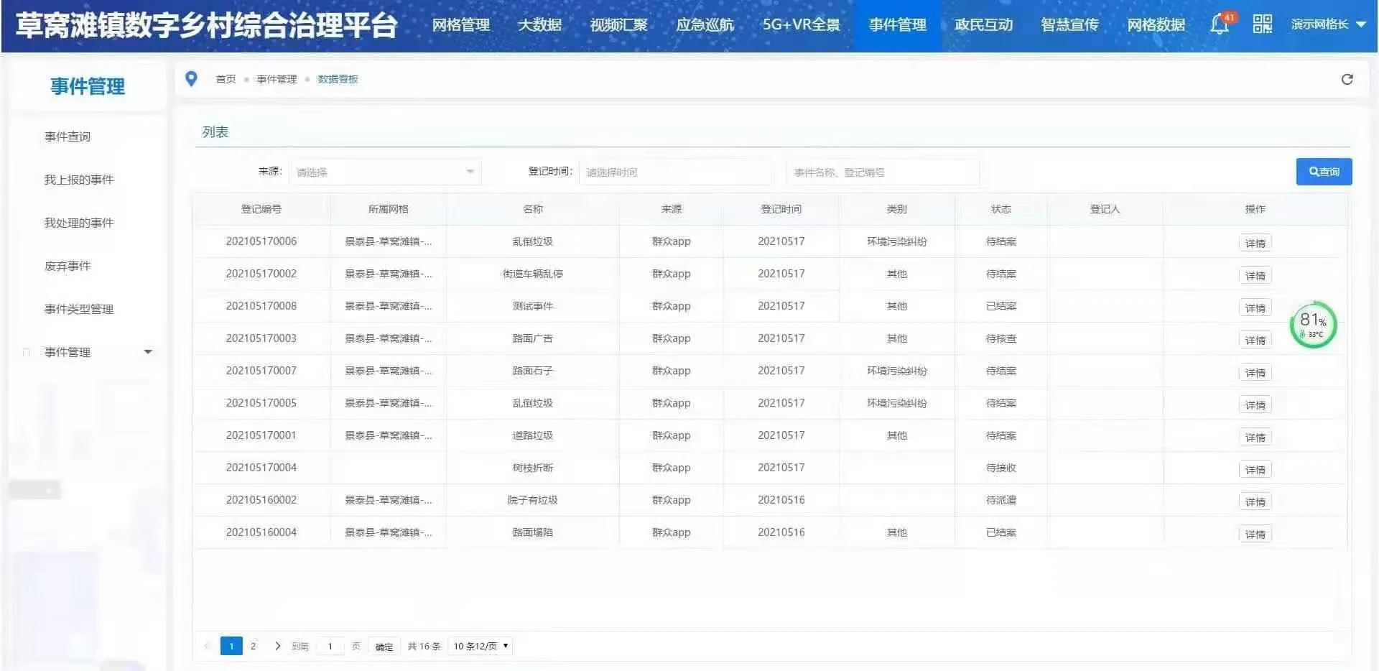This screenshot has width=1379, height=671.
Task: Click the QR code icon in header
Action: (1262, 24)
